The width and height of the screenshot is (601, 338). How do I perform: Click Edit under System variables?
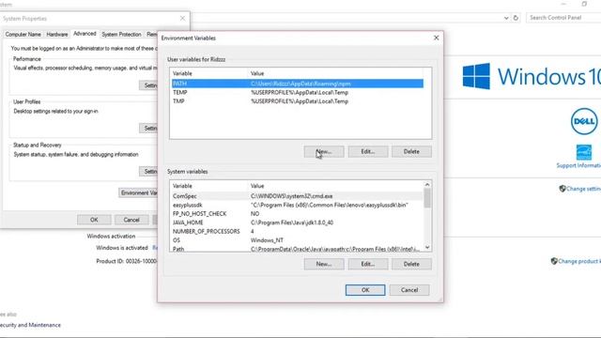(x=368, y=264)
